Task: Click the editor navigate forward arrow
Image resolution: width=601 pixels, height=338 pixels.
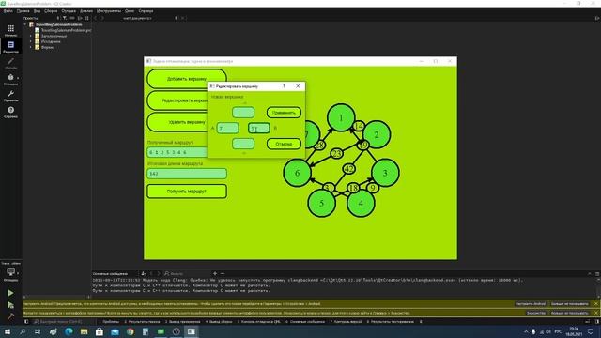Action: pos(102,18)
